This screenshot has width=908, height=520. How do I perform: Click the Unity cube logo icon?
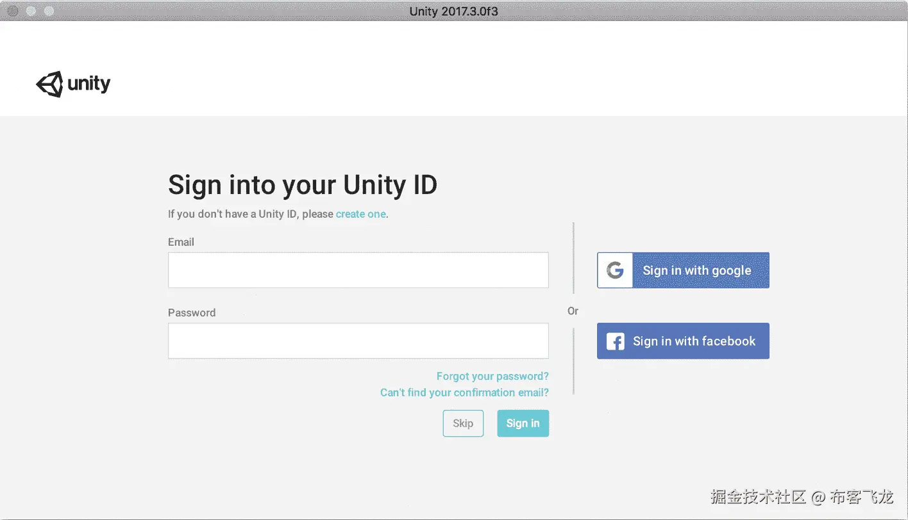(49, 84)
